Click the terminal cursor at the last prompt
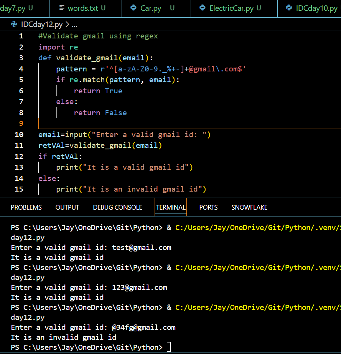The image size is (341, 354). click(169, 347)
